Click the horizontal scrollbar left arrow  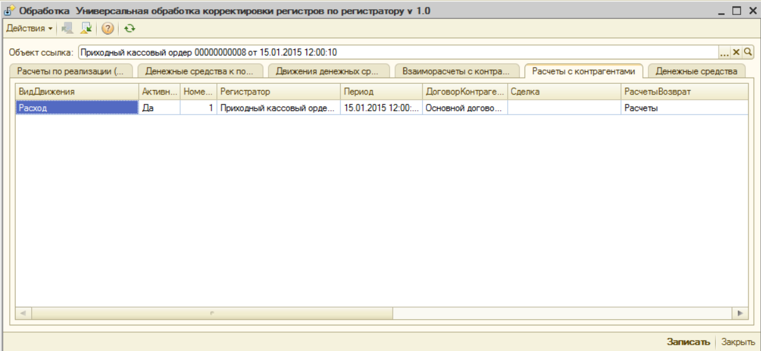click(23, 313)
